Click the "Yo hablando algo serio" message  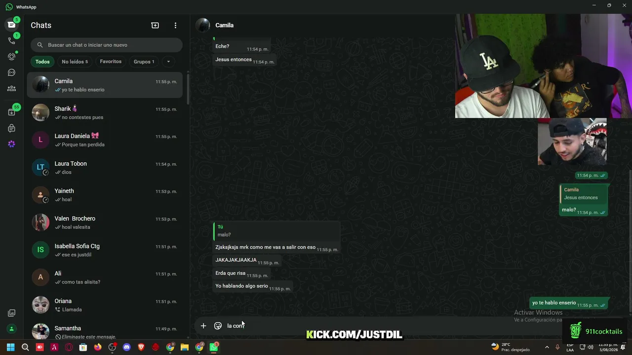[253, 286]
